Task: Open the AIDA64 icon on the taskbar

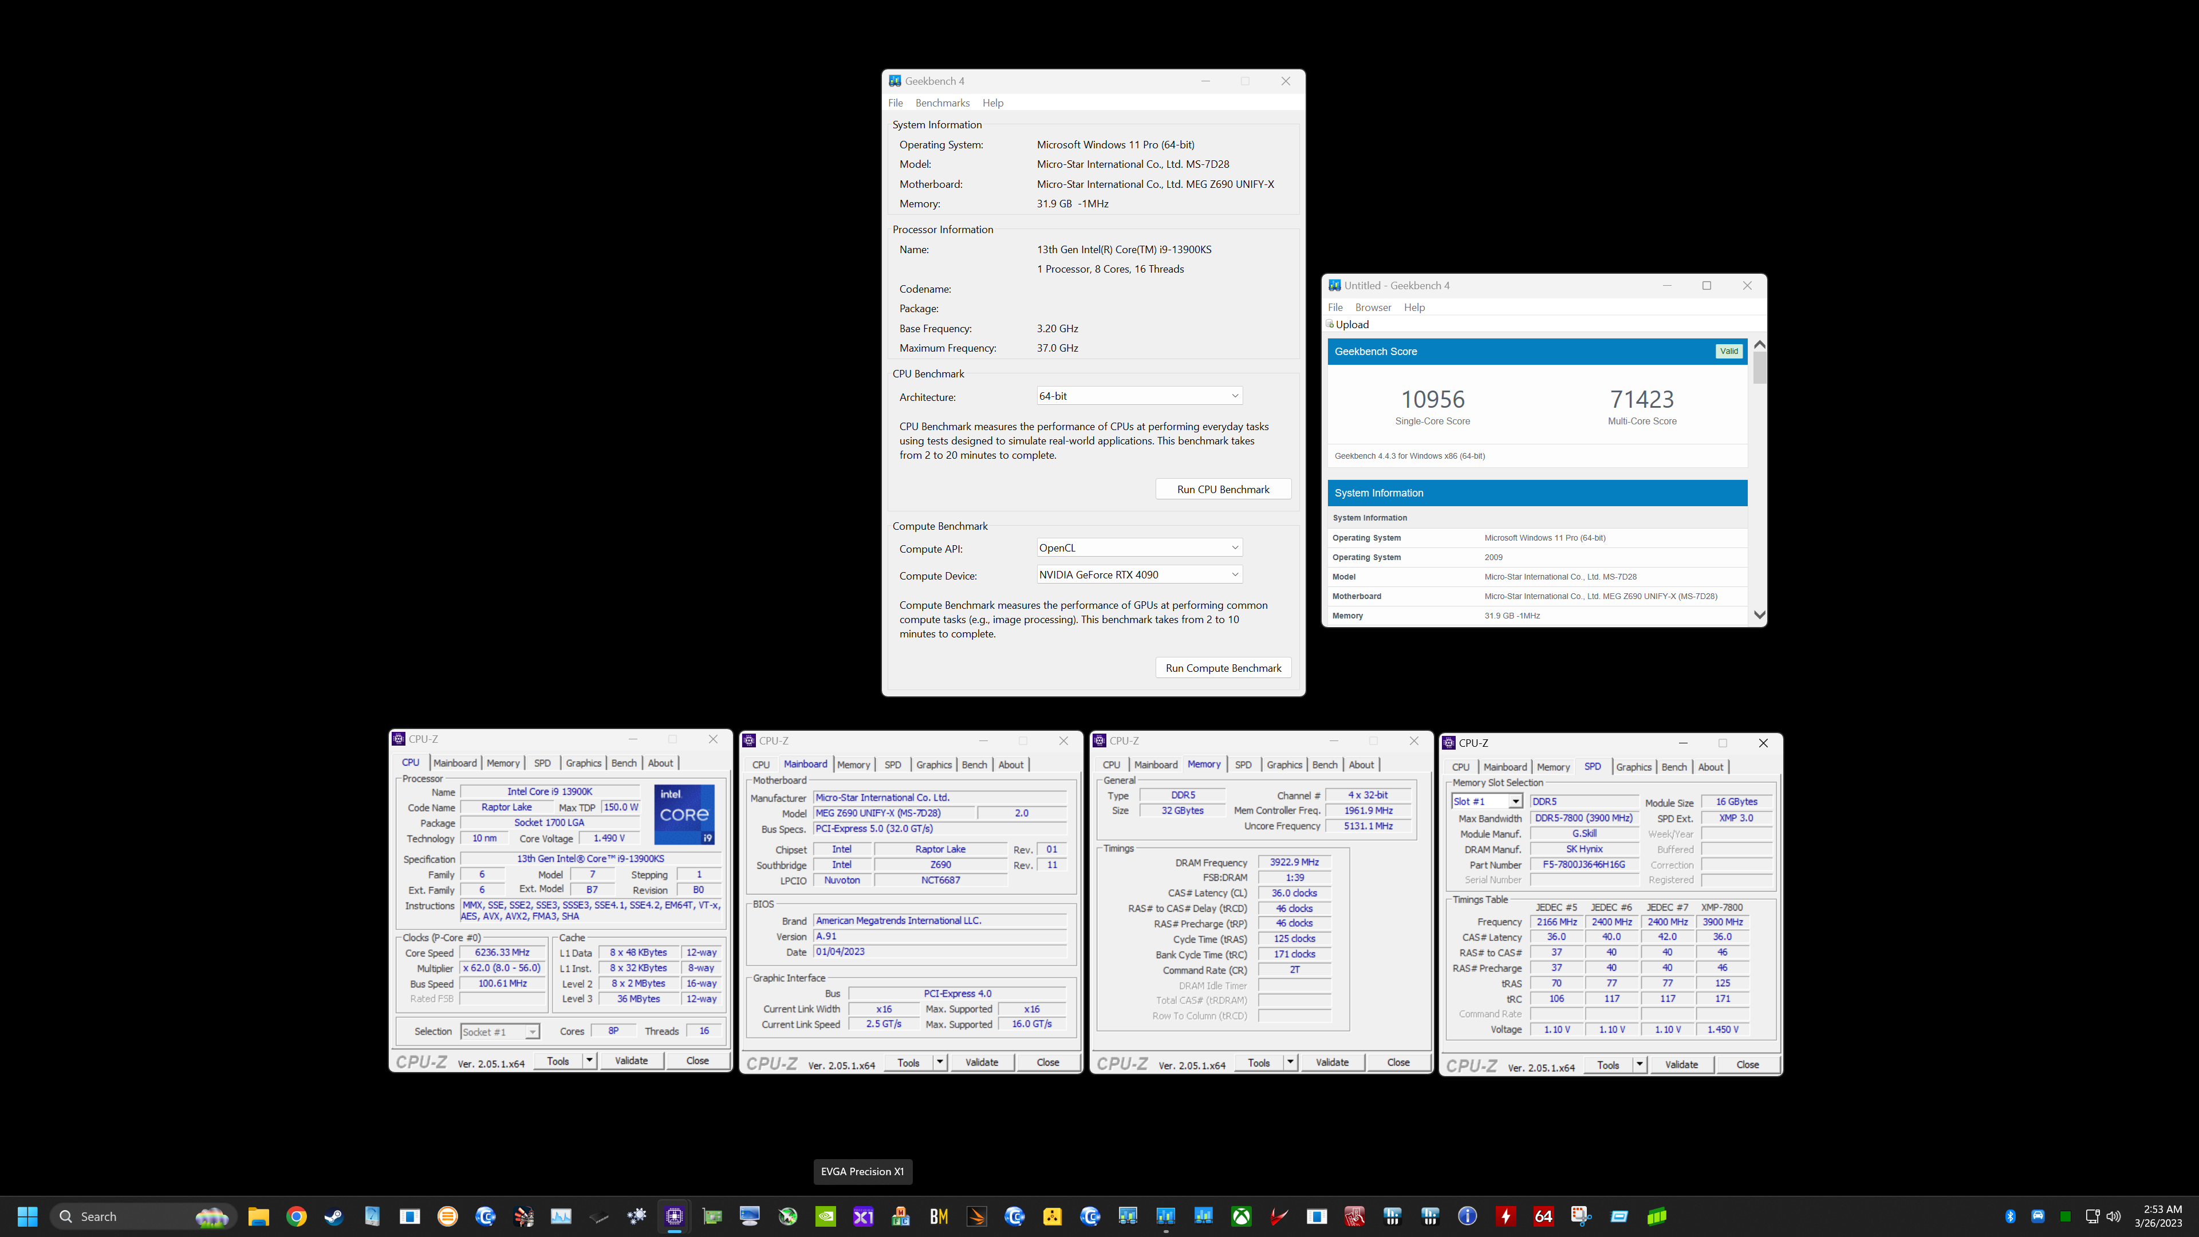Action: point(1543,1216)
